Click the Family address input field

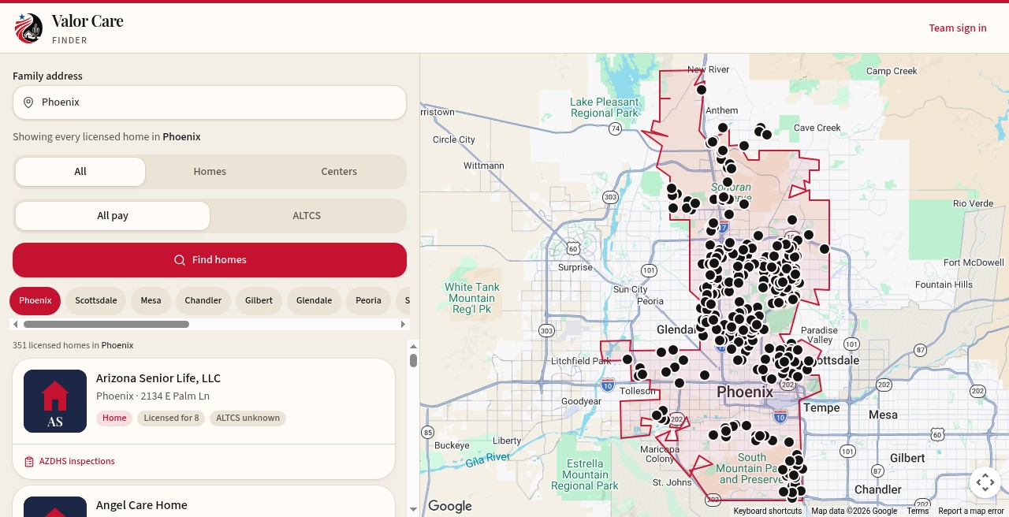(x=210, y=102)
